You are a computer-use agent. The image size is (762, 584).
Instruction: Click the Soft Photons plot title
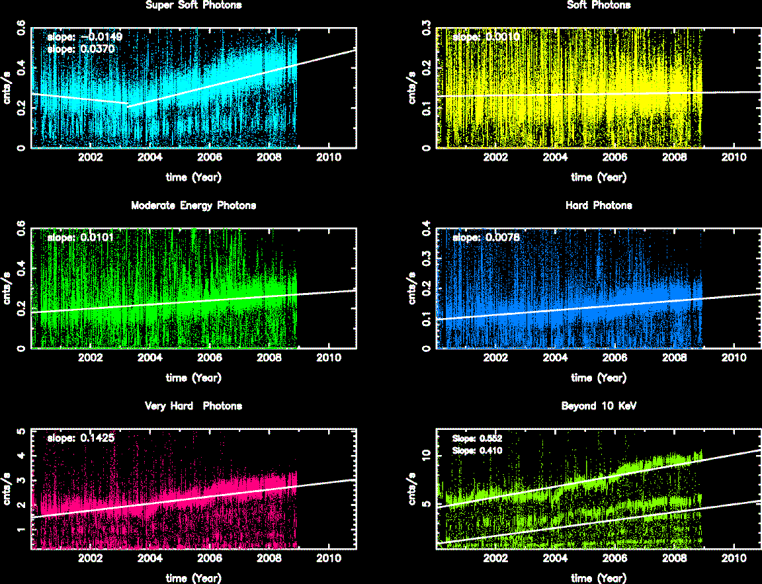(599, 5)
